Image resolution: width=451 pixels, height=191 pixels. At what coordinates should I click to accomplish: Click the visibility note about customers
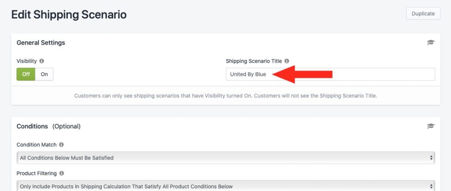coord(226,96)
